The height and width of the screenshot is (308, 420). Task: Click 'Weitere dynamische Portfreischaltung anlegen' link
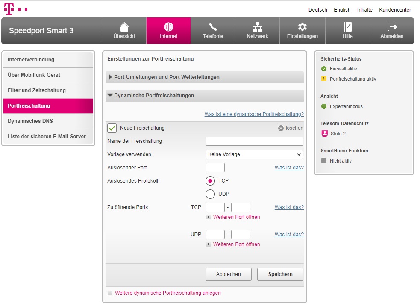(168, 293)
